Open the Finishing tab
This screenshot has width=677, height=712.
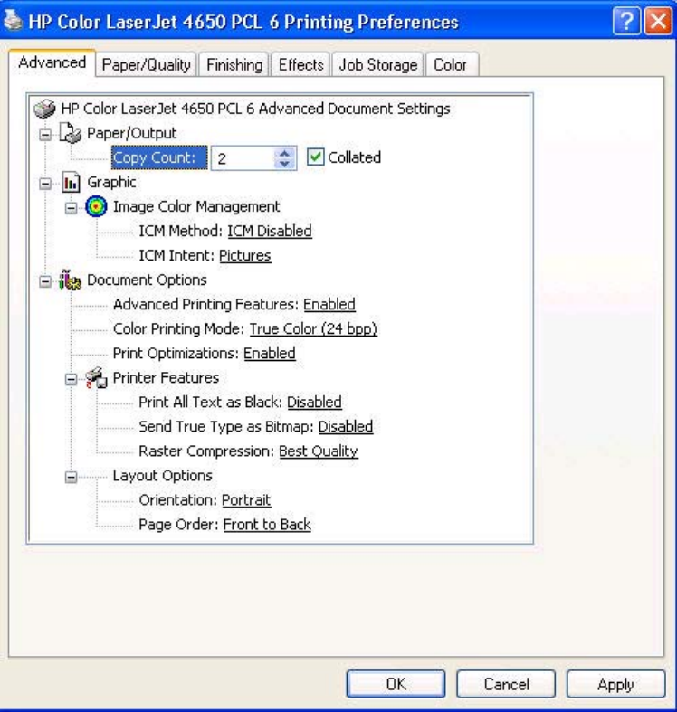coord(234,65)
